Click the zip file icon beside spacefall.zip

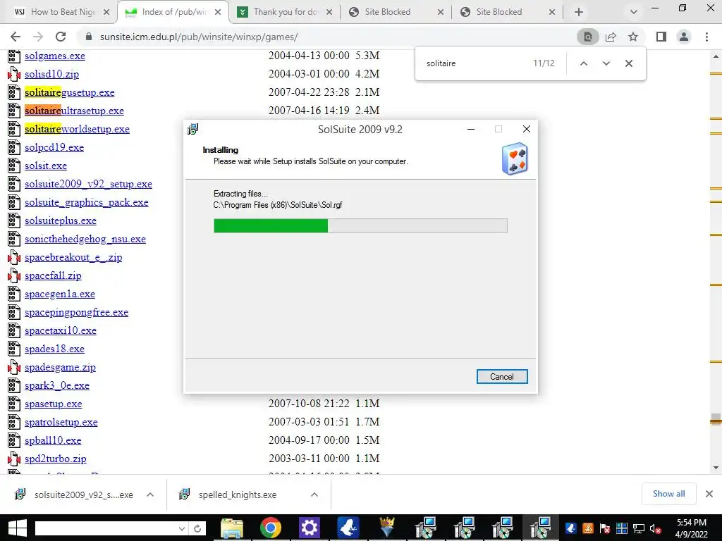coord(14,276)
